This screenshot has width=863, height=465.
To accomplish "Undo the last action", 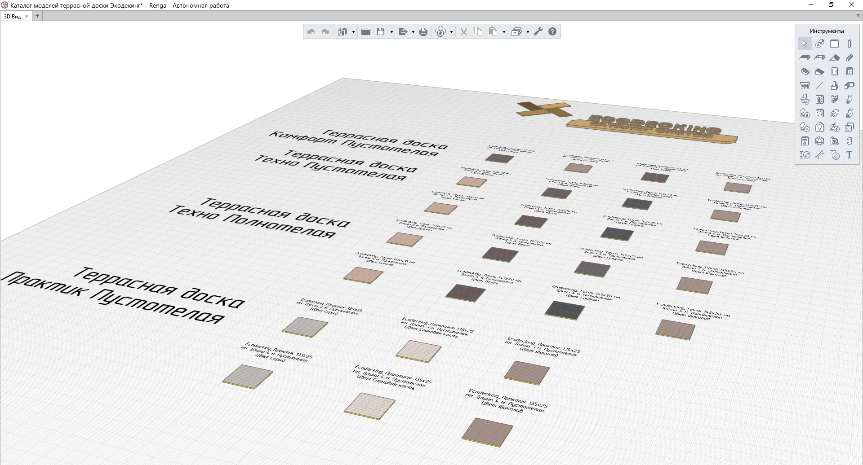I will 311,31.
